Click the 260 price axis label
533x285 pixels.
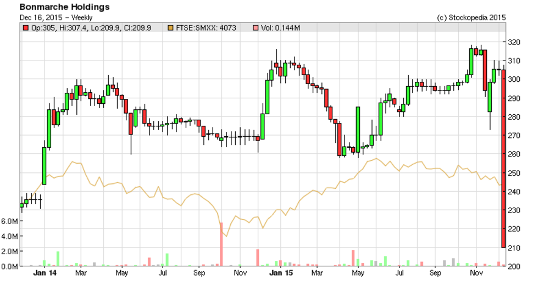(514, 154)
